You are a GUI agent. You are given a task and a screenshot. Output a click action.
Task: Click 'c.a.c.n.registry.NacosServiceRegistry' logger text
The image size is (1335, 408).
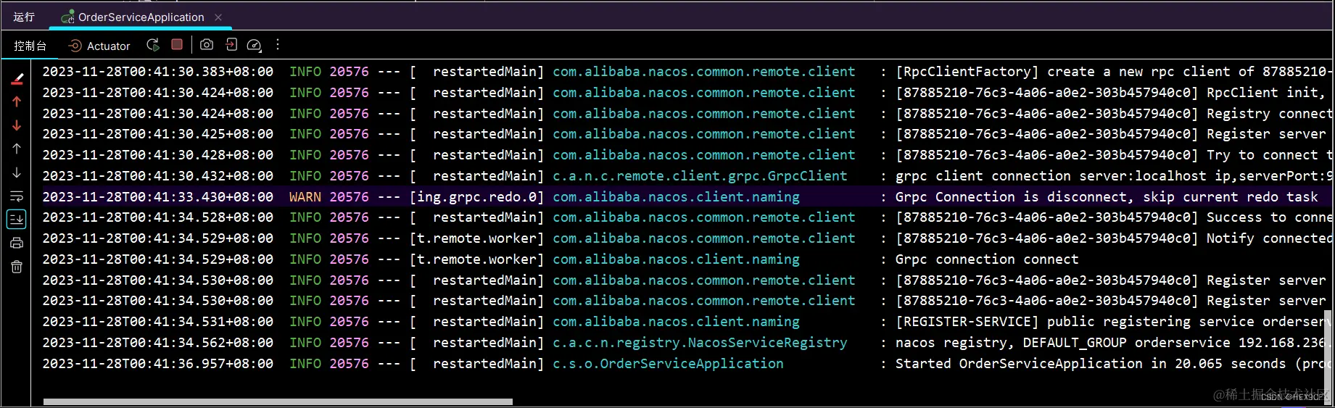[x=700, y=342]
